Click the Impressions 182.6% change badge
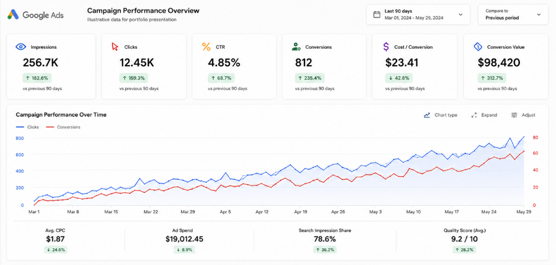 coord(37,78)
